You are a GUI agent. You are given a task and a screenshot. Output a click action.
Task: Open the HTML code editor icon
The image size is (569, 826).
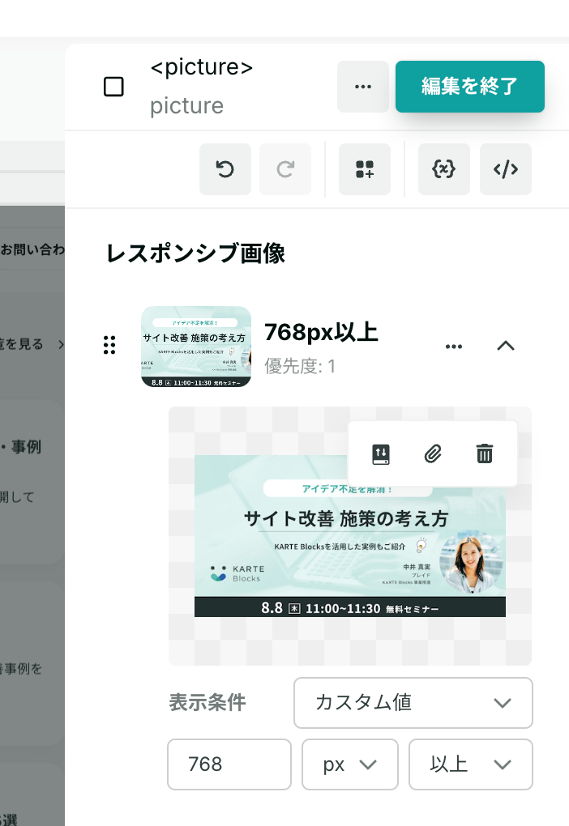pos(505,169)
